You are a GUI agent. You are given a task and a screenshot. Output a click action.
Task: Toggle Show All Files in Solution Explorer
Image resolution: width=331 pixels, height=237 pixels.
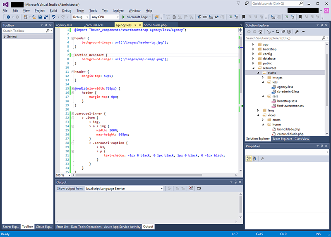(x=289, y=32)
